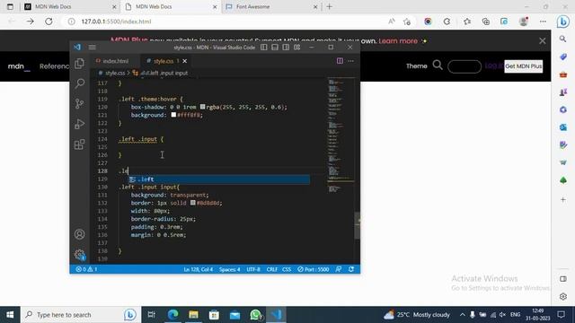Open sidebar Outlook icon
This screenshot has width=575, height=323.
click(x=563, y=127)
